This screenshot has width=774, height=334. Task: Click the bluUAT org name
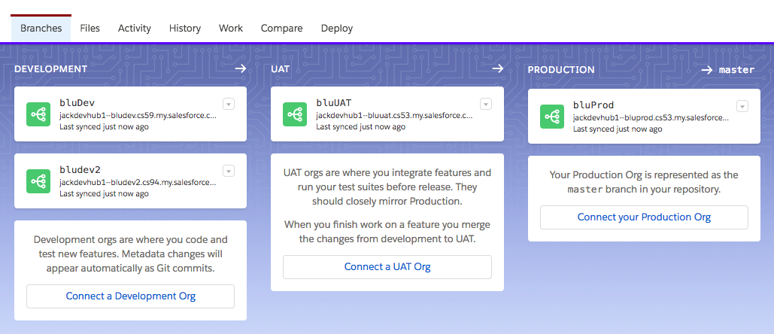point(334,103)
